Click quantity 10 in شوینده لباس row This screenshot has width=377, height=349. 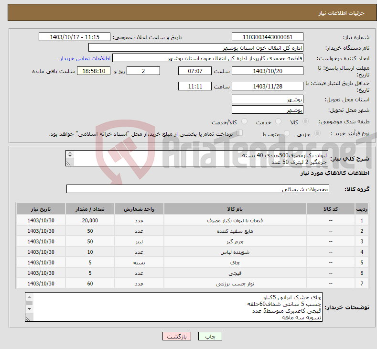click(90, 252)
